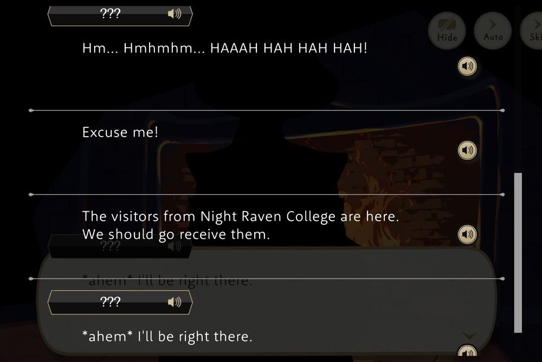Click the faded ??? name label behind the log

point(110,246)
